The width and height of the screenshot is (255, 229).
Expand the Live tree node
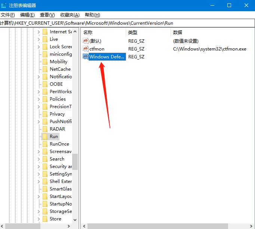pyautogui.click(x=39, y=39)
